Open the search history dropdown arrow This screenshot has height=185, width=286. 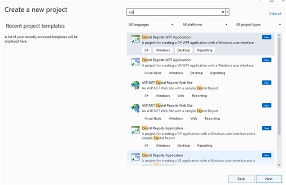tap(227, 12)
